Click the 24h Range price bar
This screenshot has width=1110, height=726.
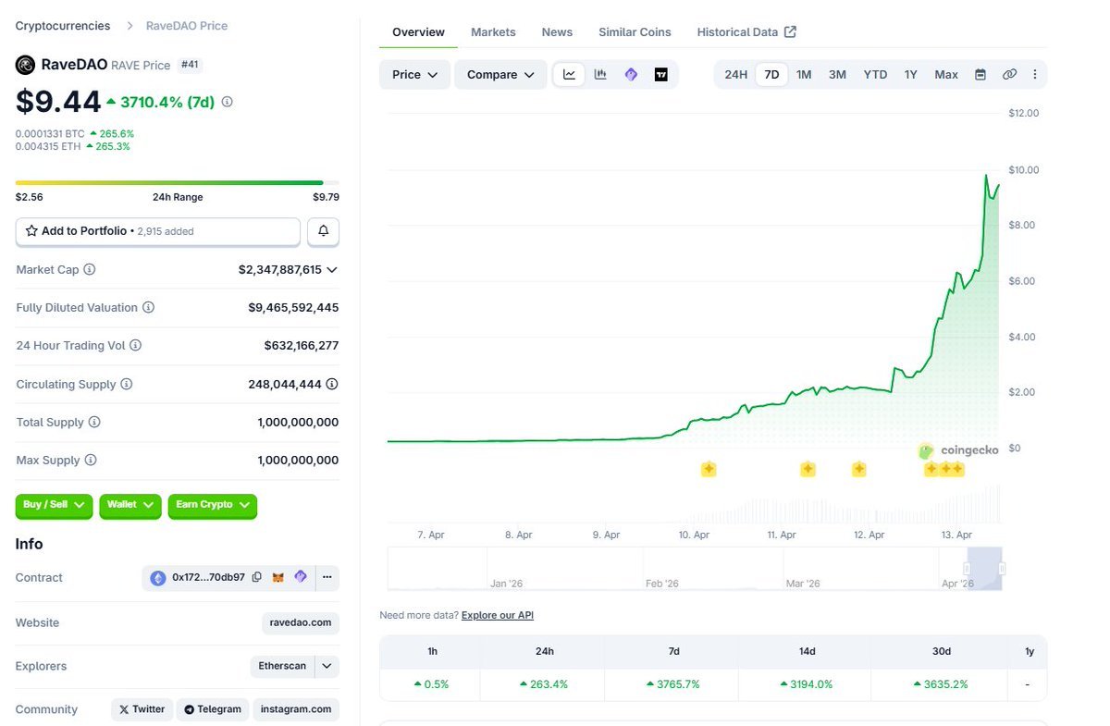click(178, 182)
